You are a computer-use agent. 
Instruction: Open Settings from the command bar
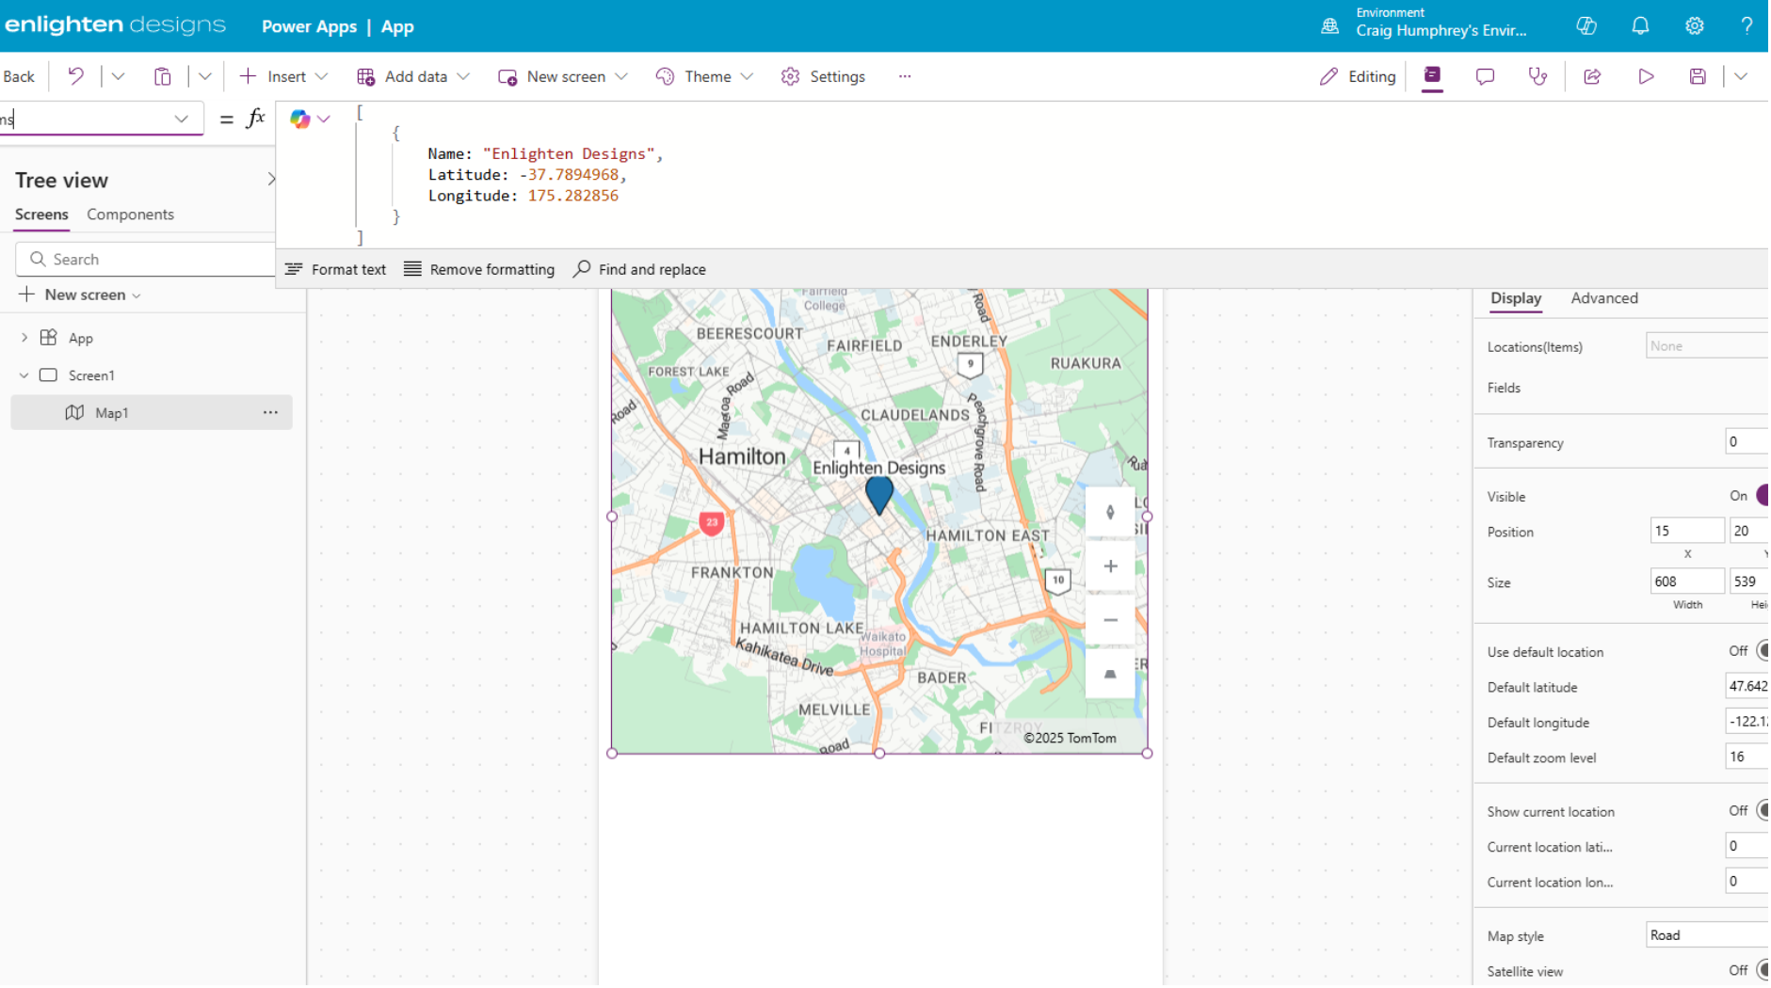click(823, 76)
